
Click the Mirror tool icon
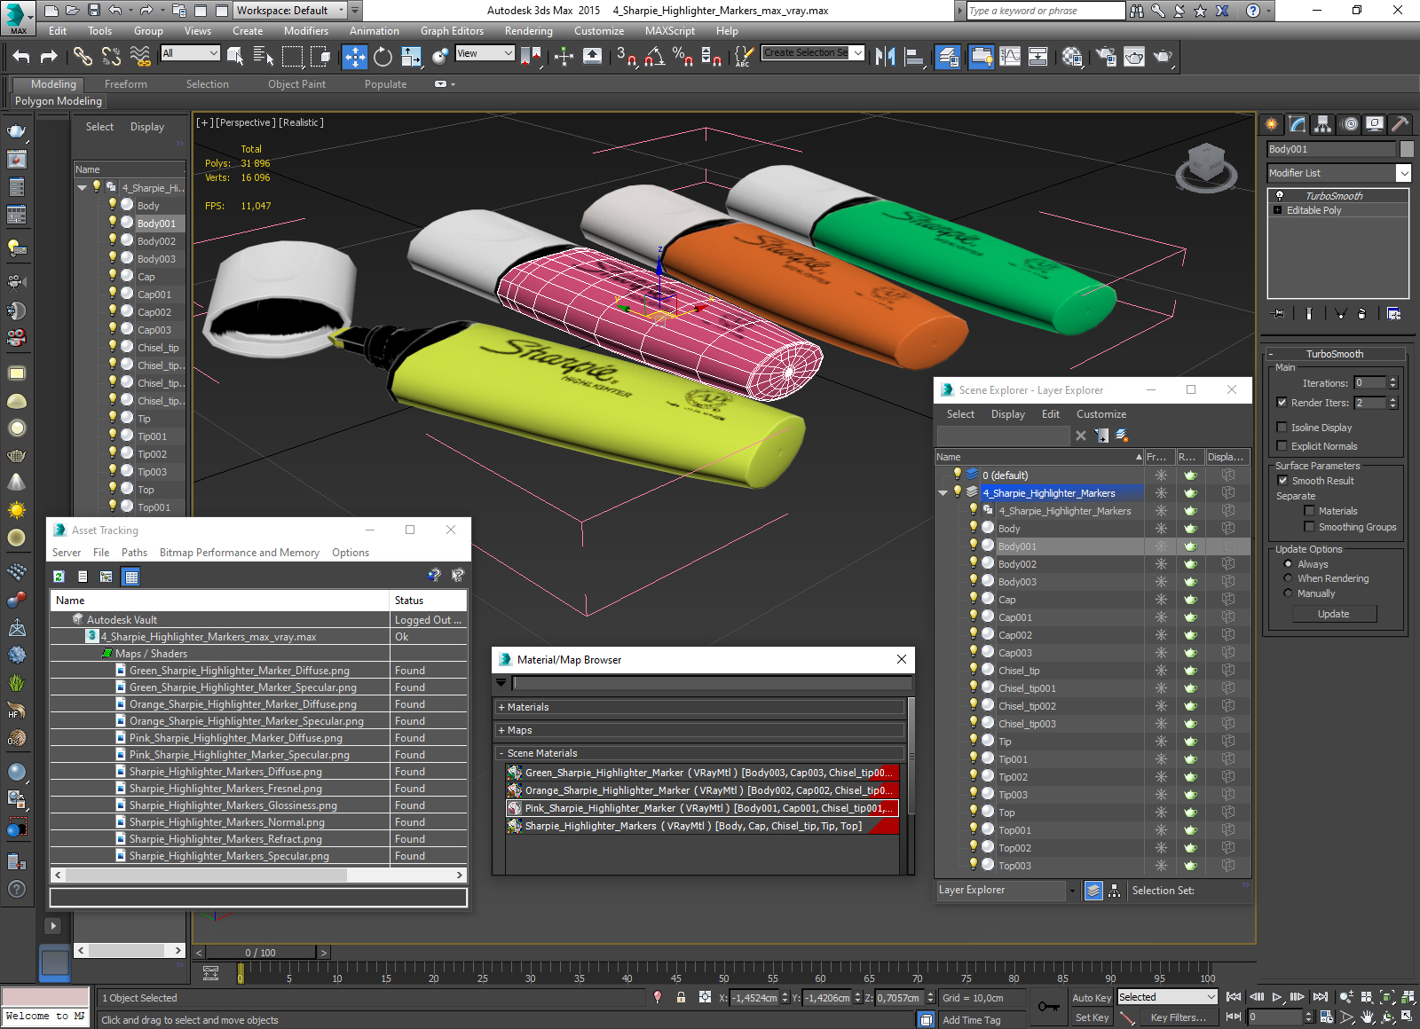pyautogui.click(x=885, y=57)
